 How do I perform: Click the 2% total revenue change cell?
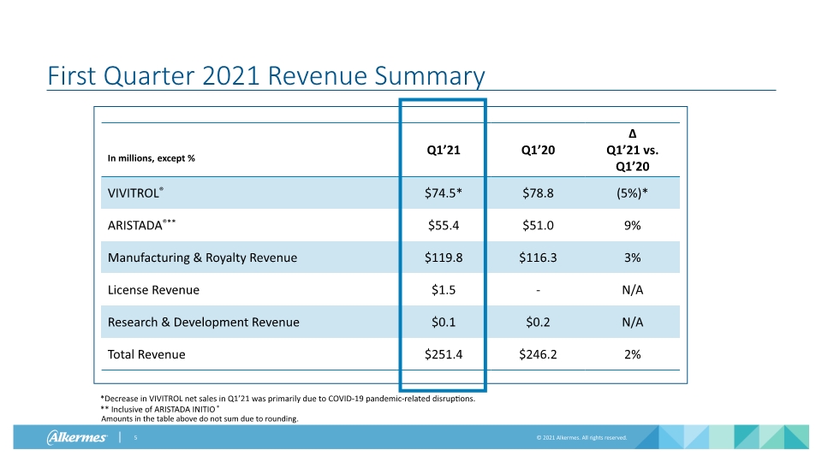[632, 354]
